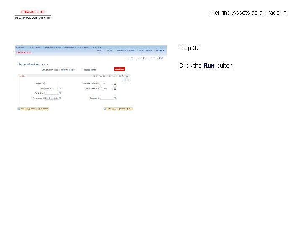Click the Home link

99,50
